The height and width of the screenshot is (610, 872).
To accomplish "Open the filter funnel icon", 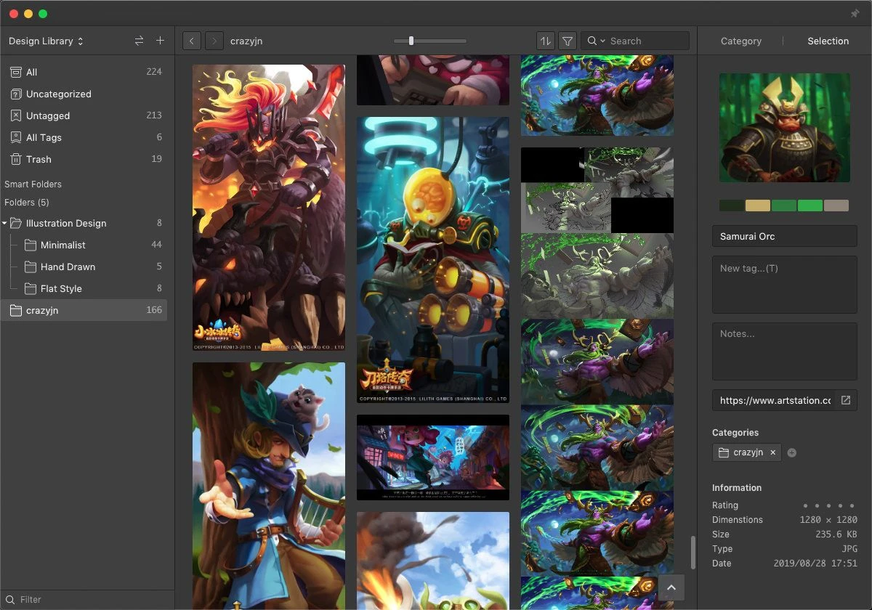I will tap(568, 41).
